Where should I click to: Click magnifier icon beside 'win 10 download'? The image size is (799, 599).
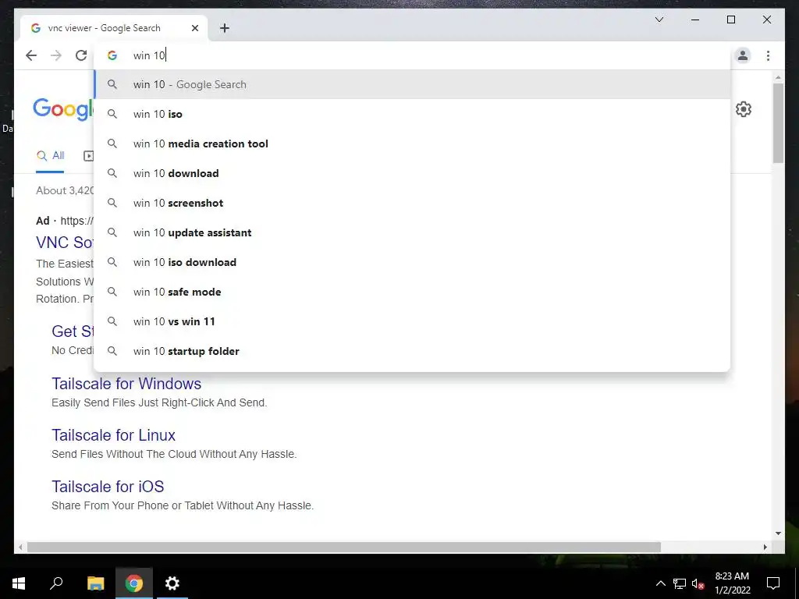112,172
